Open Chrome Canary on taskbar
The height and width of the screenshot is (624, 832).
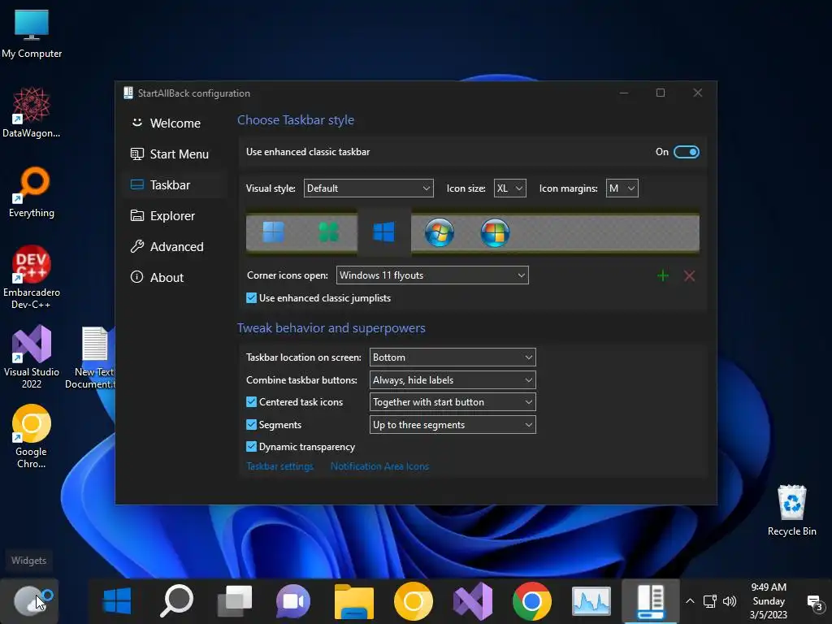click(x=414, y=601)
